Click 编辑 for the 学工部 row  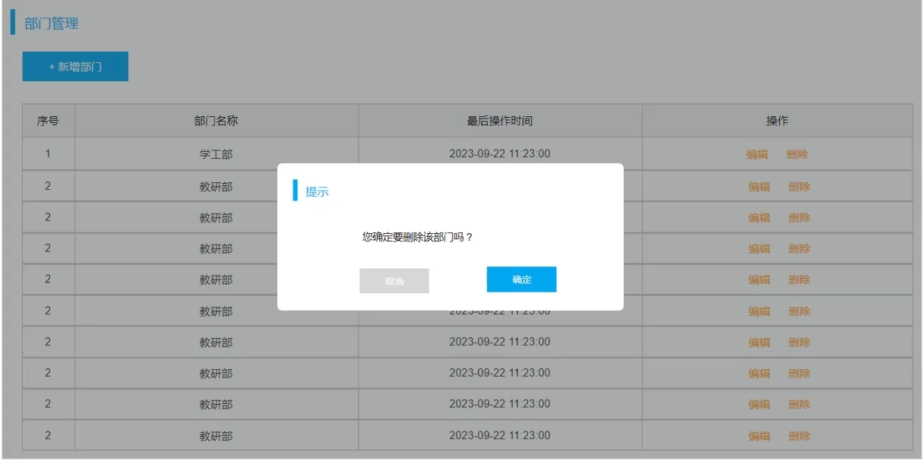point(757,154)
